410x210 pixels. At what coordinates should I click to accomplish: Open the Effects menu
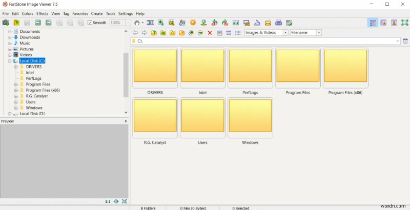click(x=43, y=13)
